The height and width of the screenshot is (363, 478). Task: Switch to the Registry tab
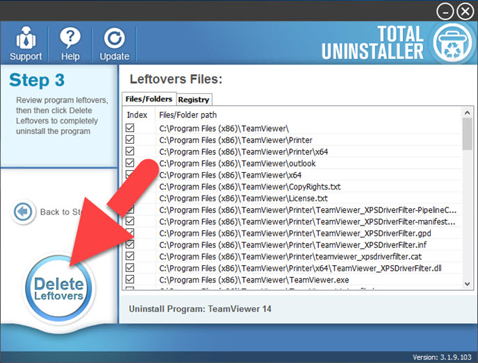point(194,99)
